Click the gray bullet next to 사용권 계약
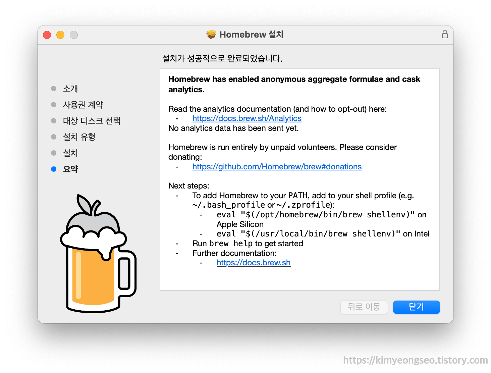The width and height of the screenshot is (491, 373). (x=54, y=105)
